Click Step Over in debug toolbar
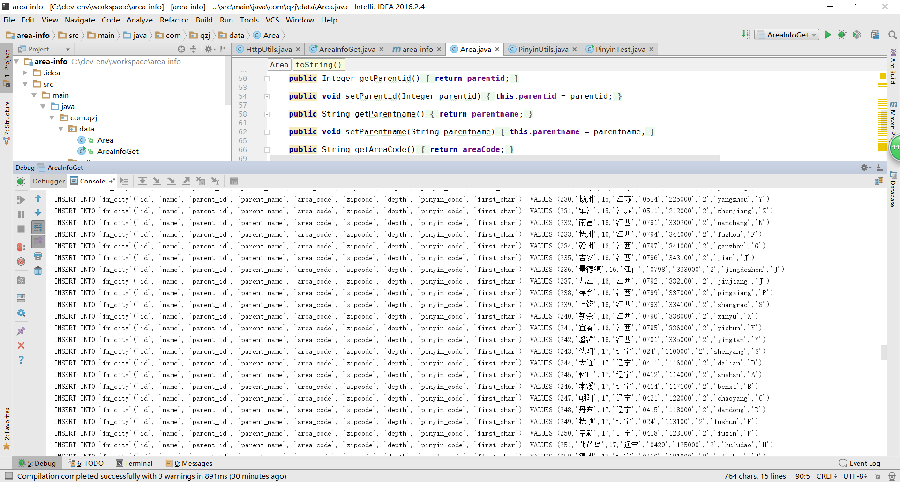The width and height of the screenshot is (900, 482). pyautogui.click(x=142, y=181)
